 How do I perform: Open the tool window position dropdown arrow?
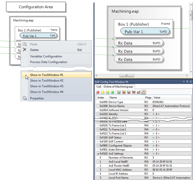184,82
